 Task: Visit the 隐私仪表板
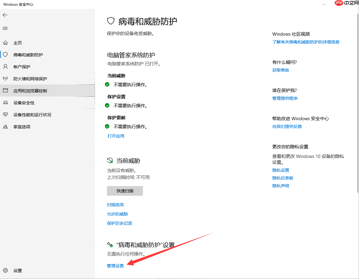pos(283,178)
